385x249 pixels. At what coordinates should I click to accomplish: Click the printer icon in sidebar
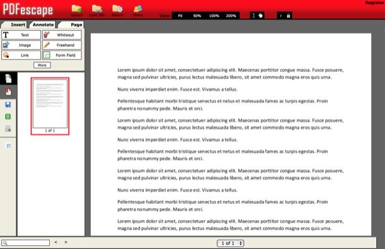[x=8, y=129]
